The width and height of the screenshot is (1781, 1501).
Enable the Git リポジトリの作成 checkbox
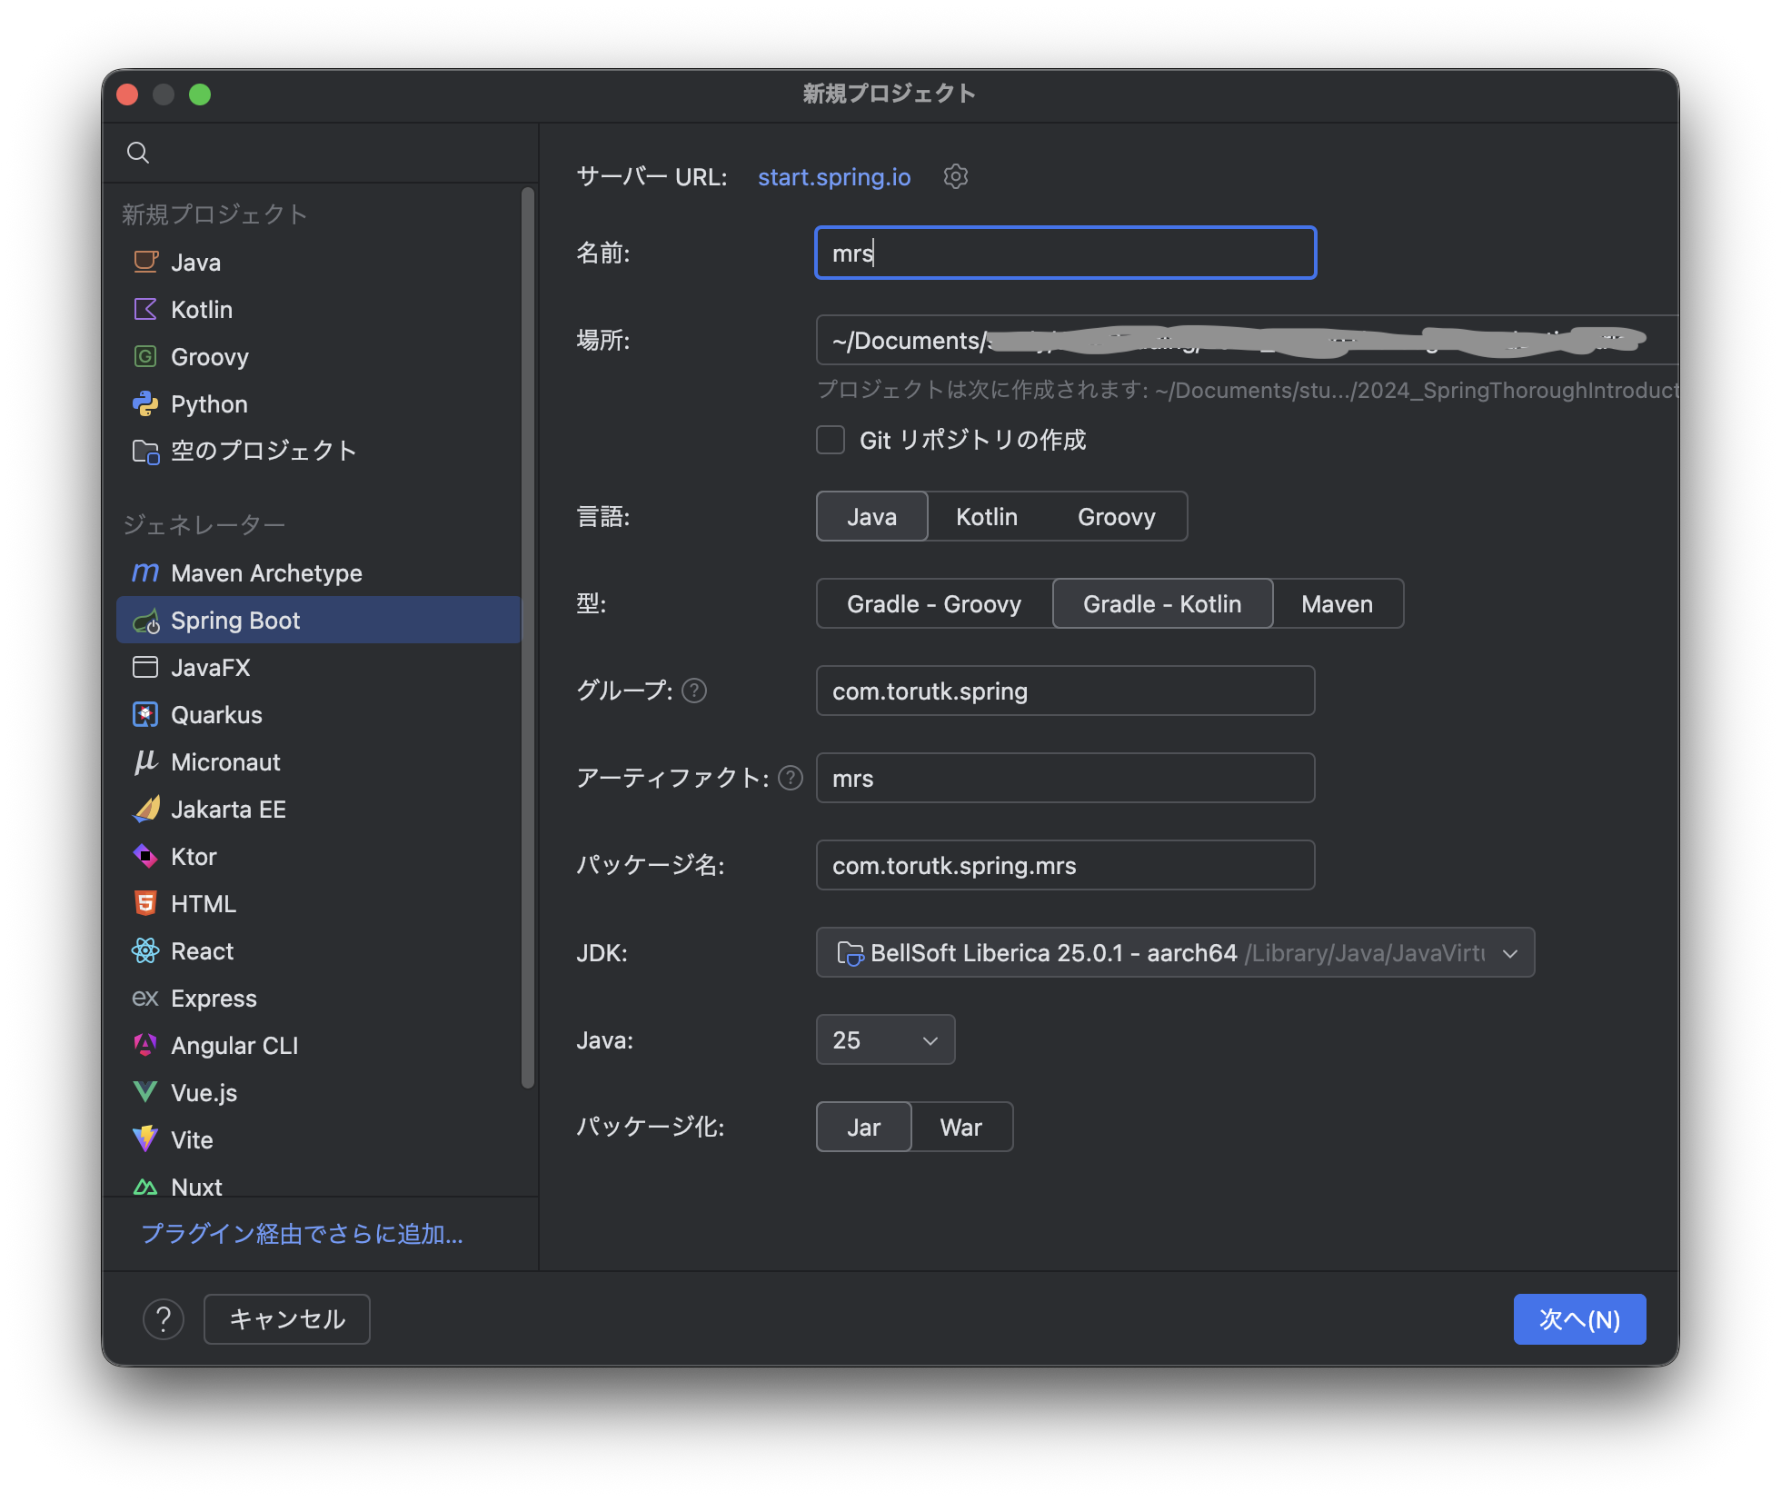tap(831, 441)
